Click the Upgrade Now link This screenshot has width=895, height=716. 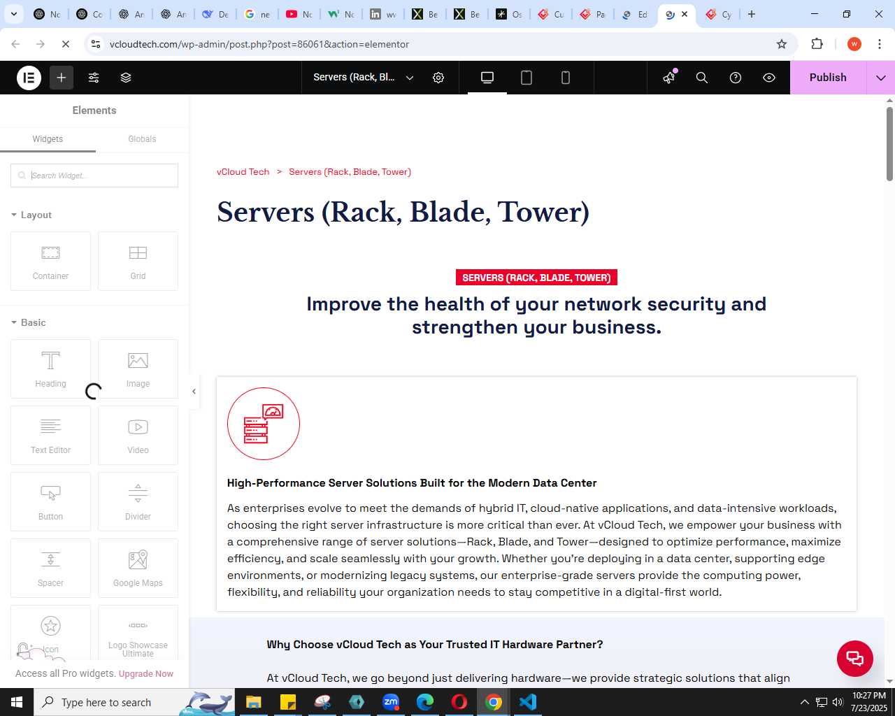pyautogui.click(x=146, y=674)
